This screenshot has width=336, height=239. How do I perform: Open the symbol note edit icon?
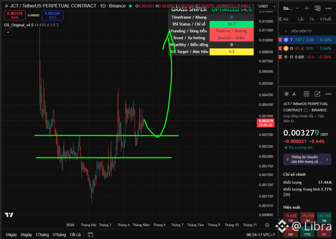(317, 94)
